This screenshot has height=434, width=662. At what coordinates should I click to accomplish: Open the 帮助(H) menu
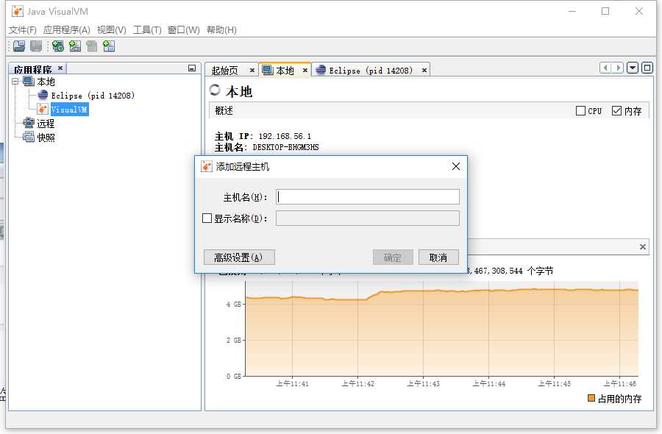[x=221, y=30]
